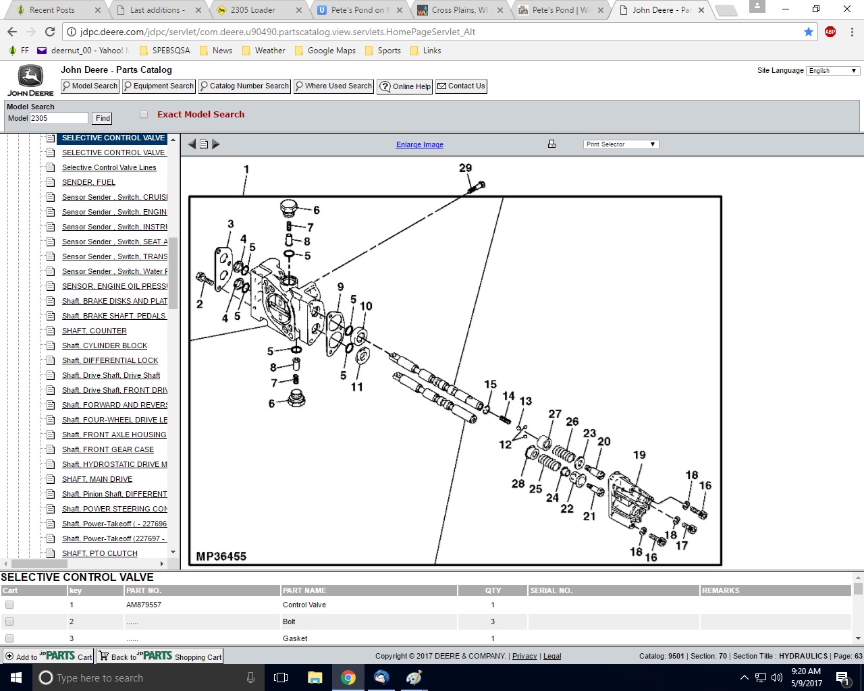Switch to the Recent Posts tab

click(53, 10)
